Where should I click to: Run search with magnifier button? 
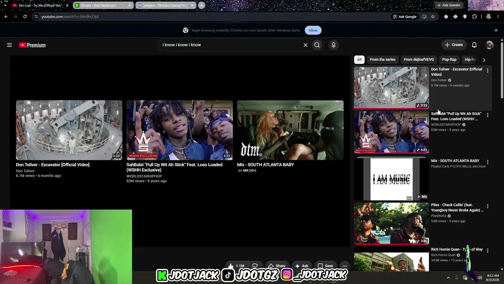(x=317, y=45)
